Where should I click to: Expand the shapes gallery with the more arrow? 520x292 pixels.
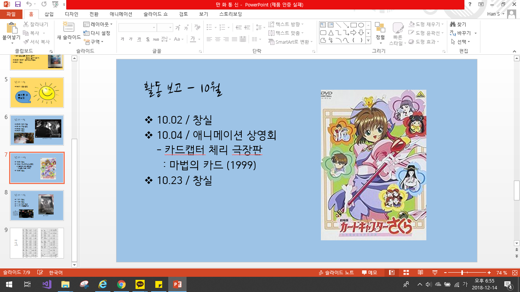[x=368, y=40]
